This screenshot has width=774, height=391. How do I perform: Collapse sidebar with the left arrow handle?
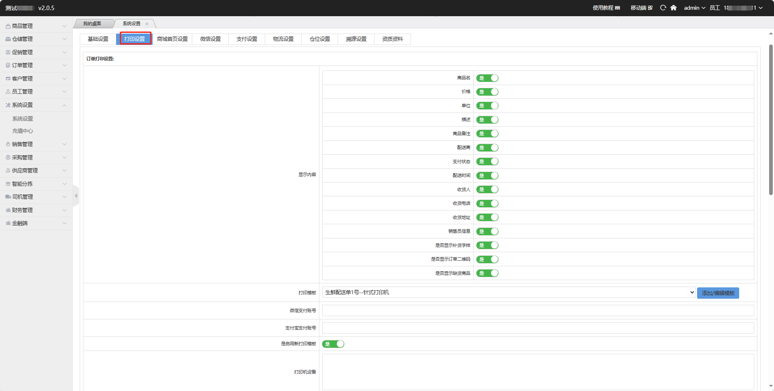(76, 196)
